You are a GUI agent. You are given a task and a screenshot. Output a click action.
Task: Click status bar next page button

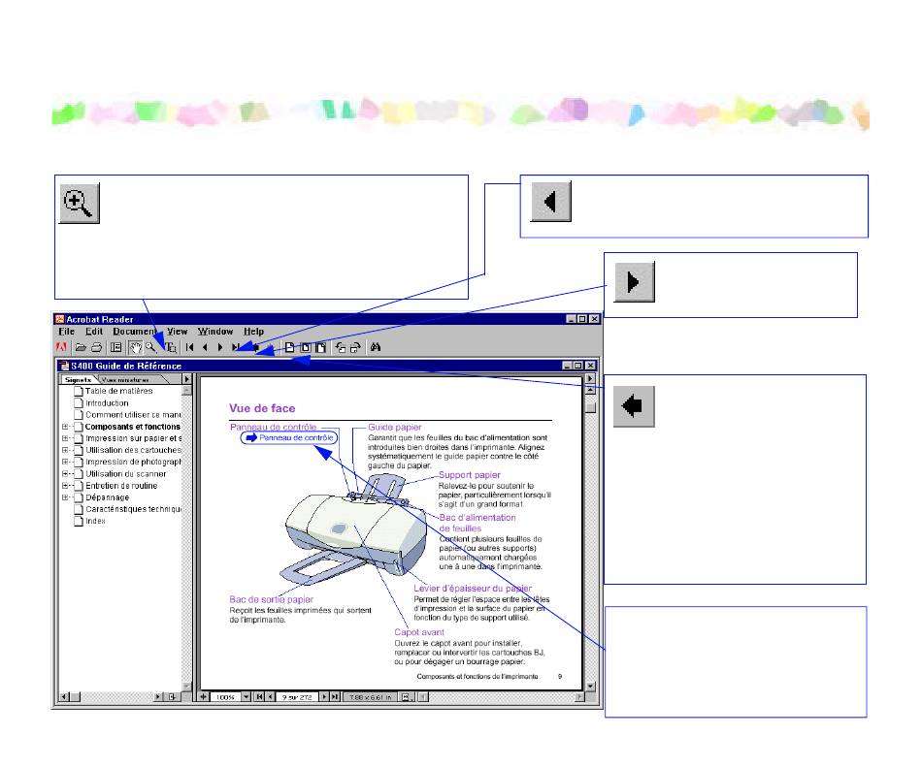pos(323,697)
